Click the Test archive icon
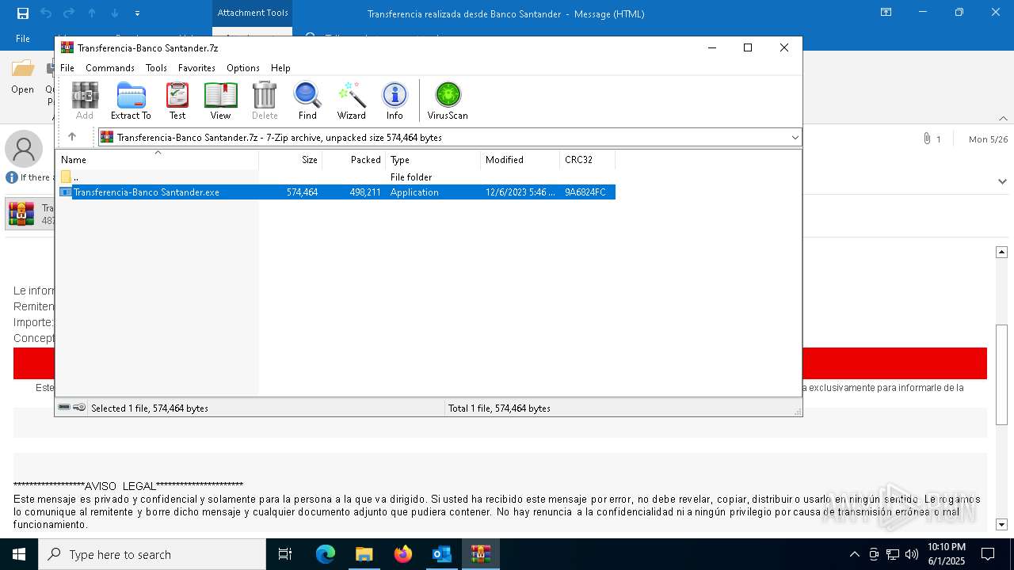The height and width of the screenshot is (570, 1014). (x=177, y=101)
